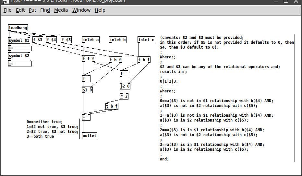This screenshot has height=176, width=302.
Task: Click the '0|1|2|3;' comment line
Action: [169, 81]
